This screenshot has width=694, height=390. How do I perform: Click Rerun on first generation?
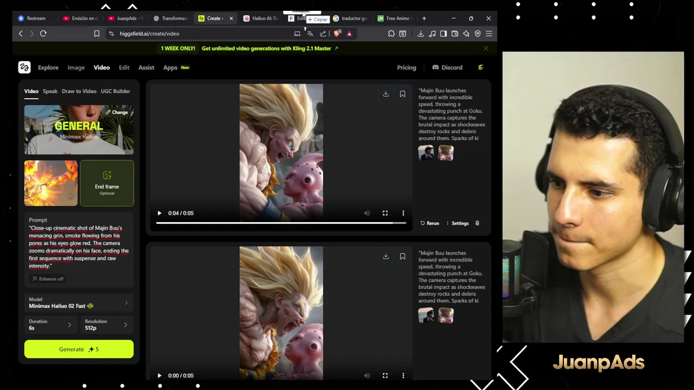[429, 223]
